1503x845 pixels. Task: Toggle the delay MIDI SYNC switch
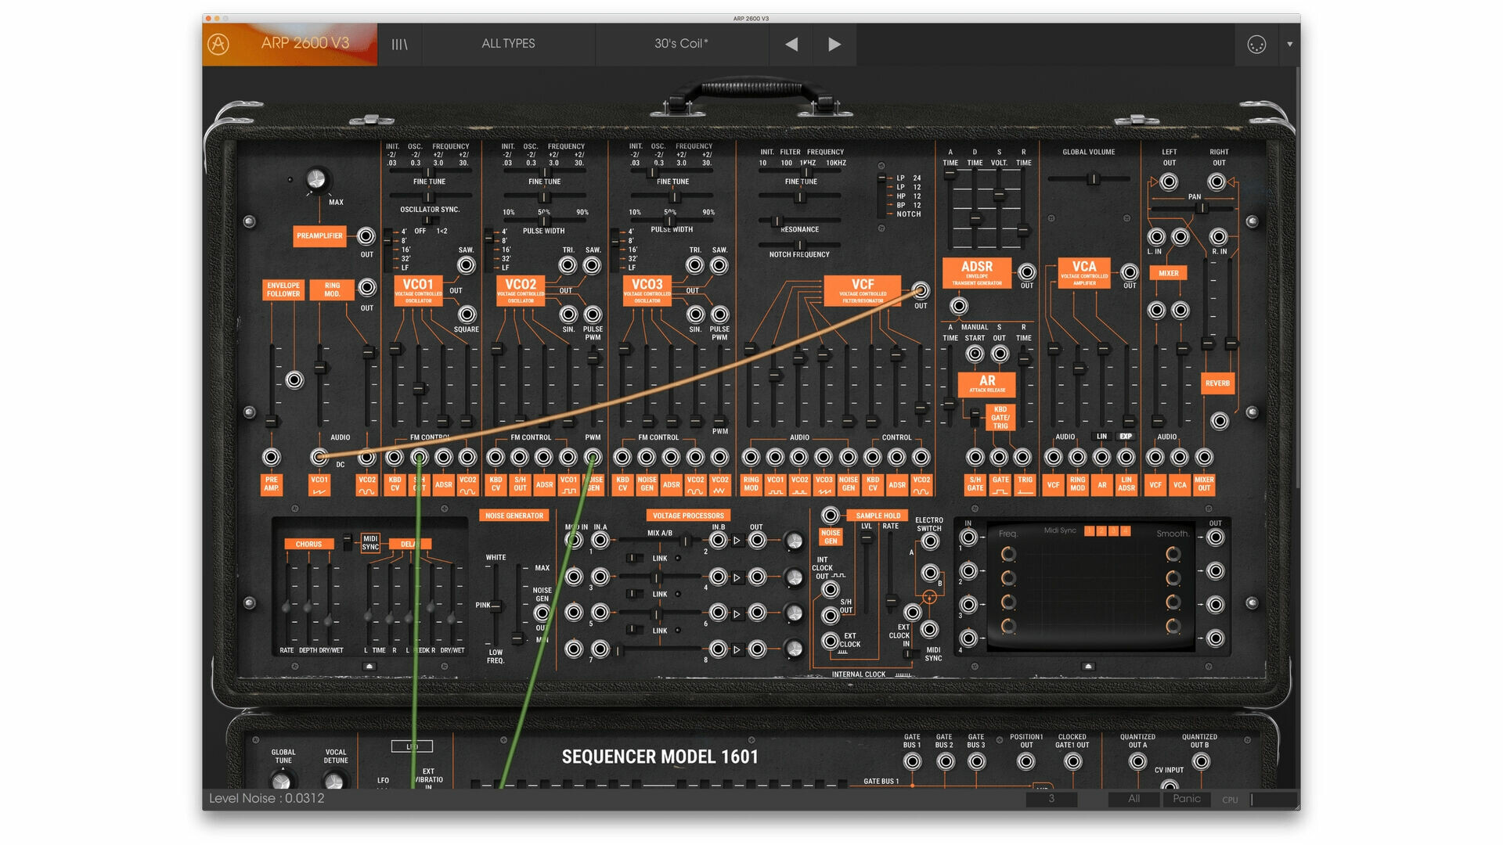click(348, 542)
